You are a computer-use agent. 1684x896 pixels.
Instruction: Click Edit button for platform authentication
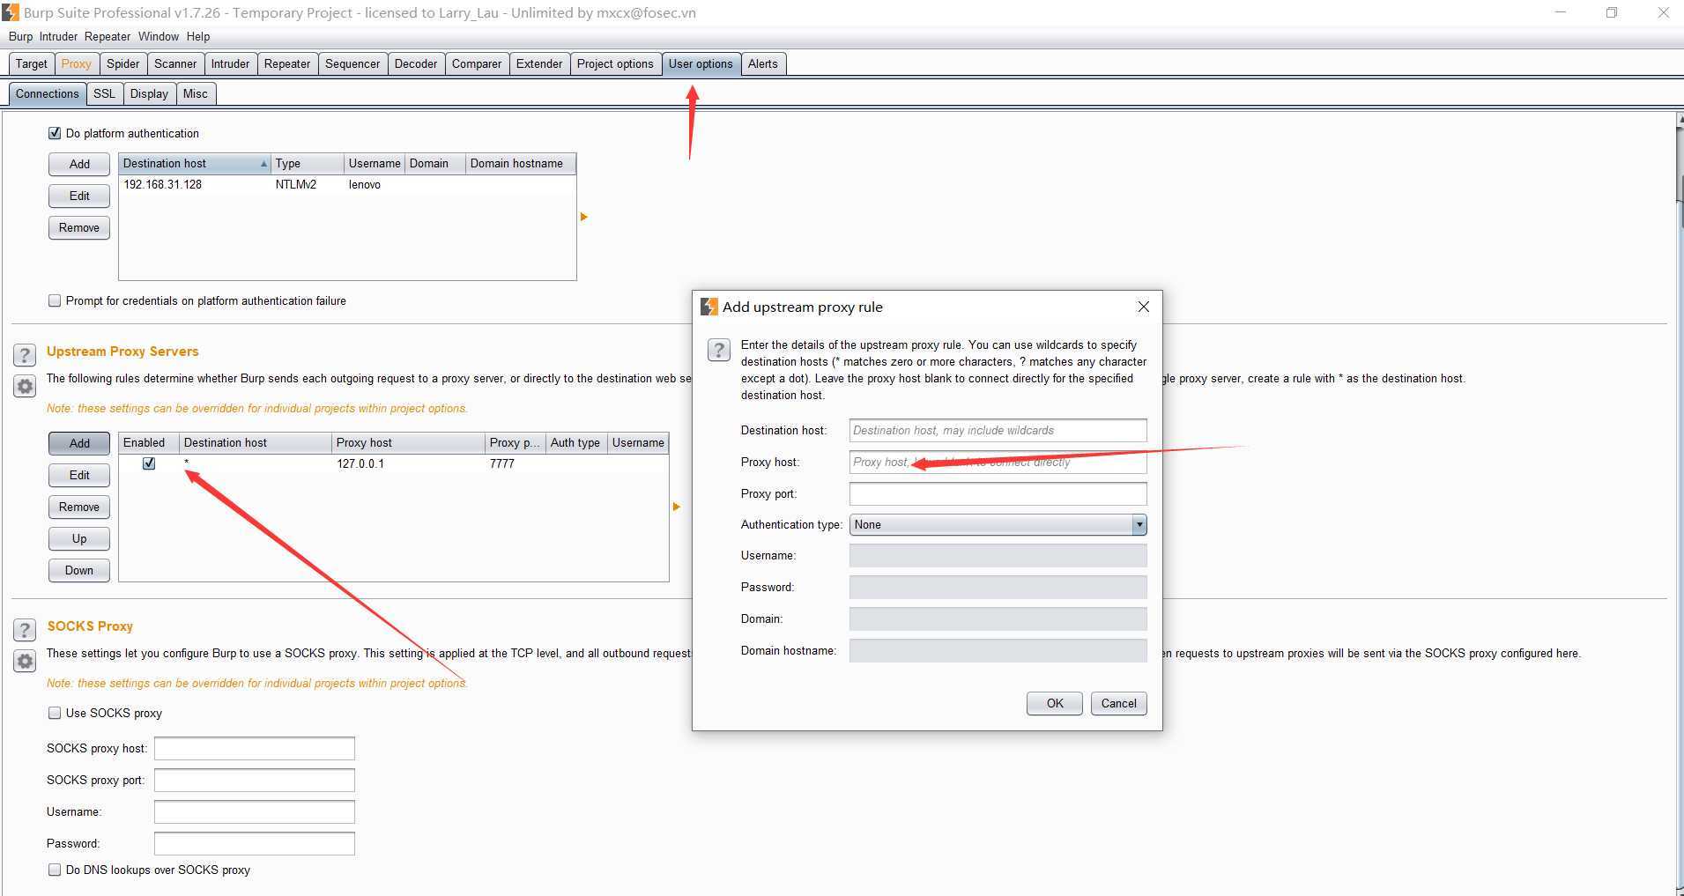point(79,196)
